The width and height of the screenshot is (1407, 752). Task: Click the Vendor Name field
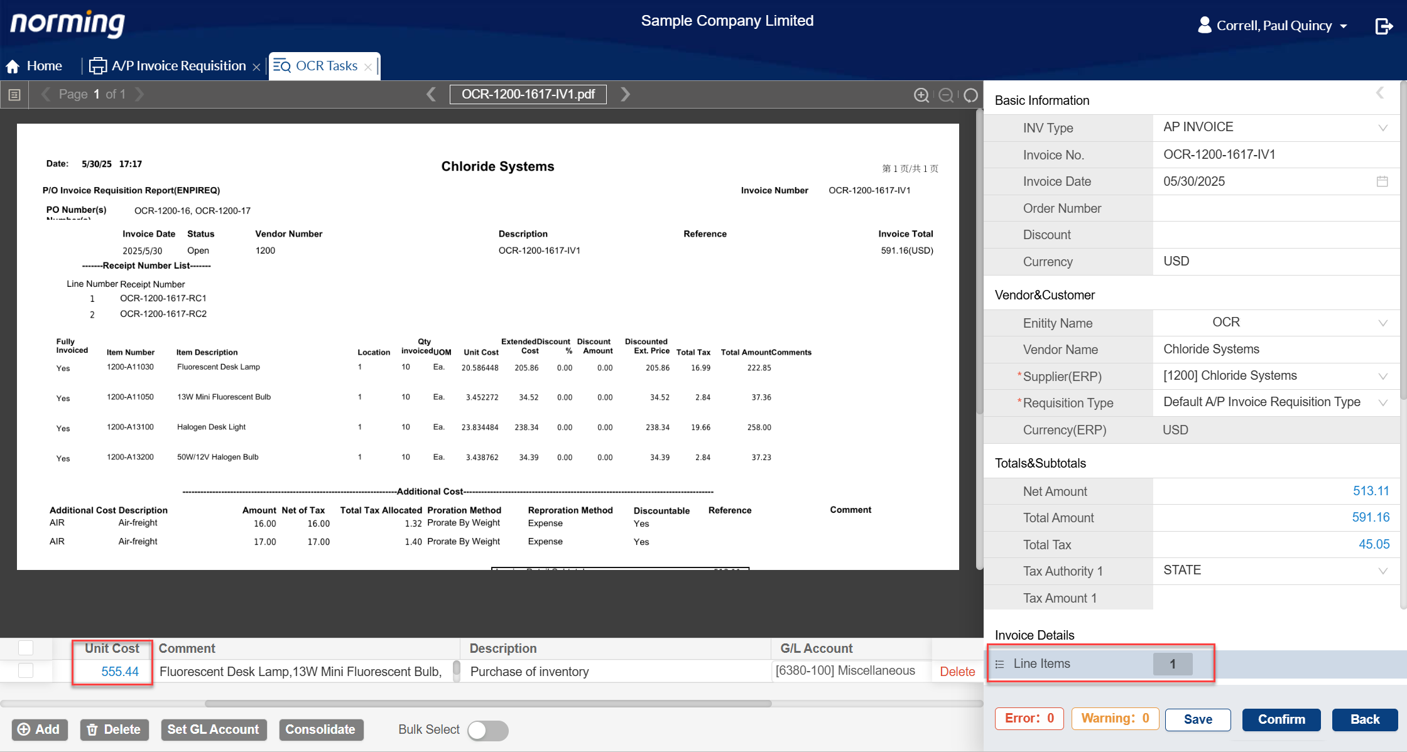(1276, 350)
